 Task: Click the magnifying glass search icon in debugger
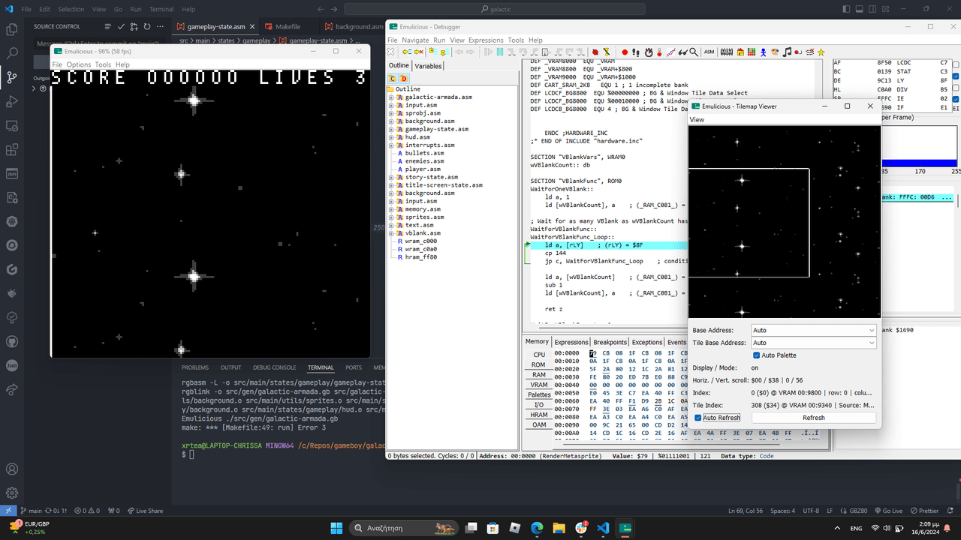tap(694, 52)
